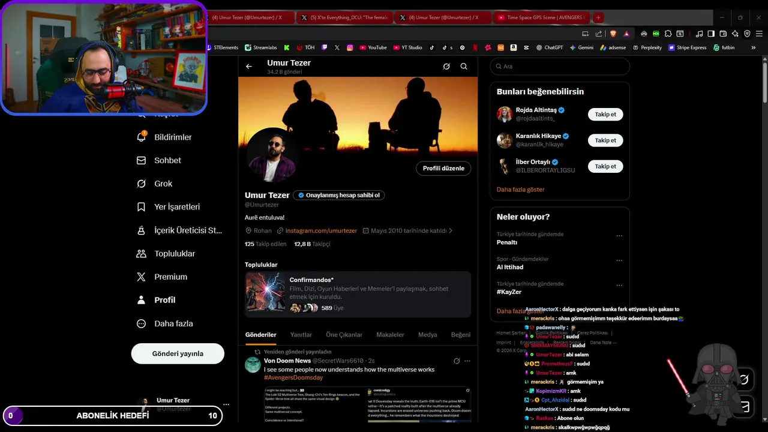This screenshot has height=432, width=768.
Task: Click Profili düzenle button
Action: (x=443, y=168)
